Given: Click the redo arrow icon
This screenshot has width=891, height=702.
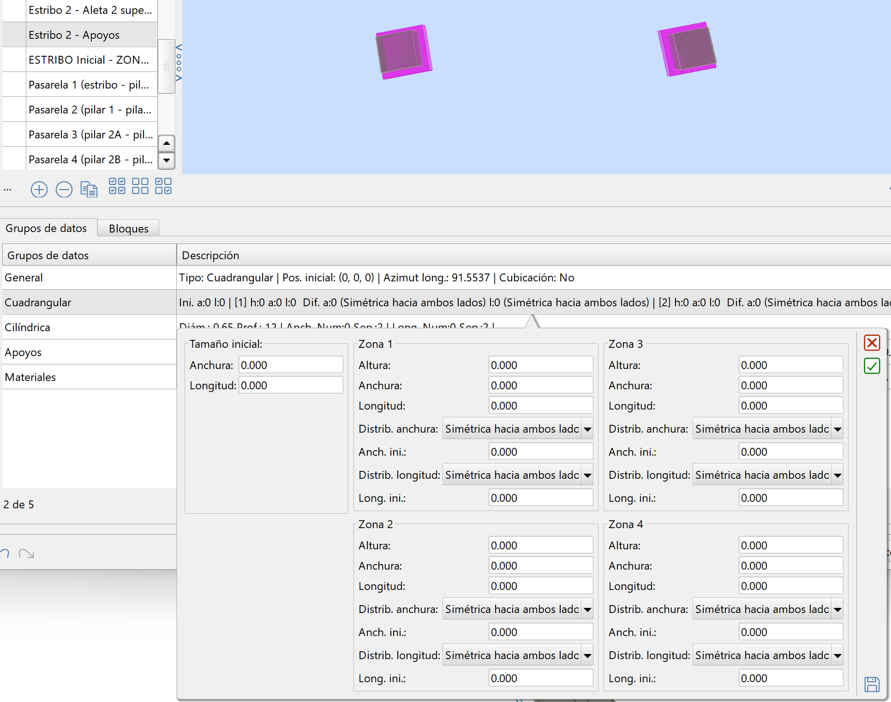Looking at the screenshot, I should click(x=26, y=553).
